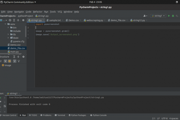Image resolution: width=180 pixels, height=120 pixels.
Task: Open the Code menu
Action: coord(28,12)
